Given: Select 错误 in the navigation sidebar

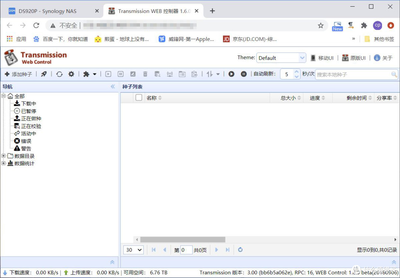Looking at the screenshot, I should [x=26, y=140].
